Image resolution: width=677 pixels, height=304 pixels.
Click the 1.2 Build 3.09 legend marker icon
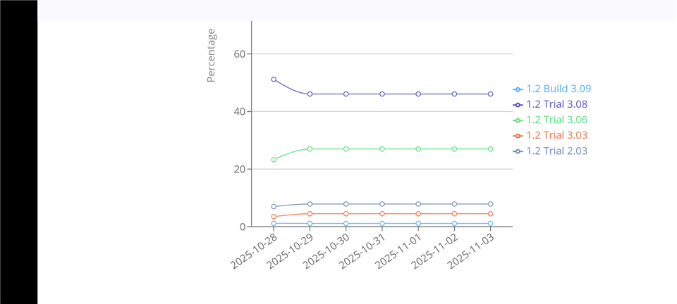(518, 89)
